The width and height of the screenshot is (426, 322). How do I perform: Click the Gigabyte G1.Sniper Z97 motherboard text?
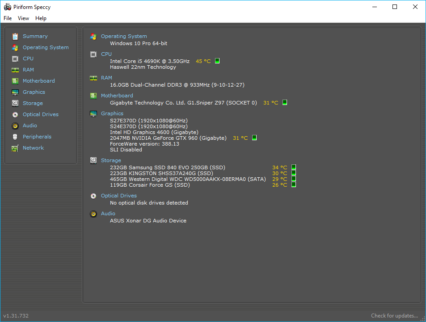click(x=183, y=103)
